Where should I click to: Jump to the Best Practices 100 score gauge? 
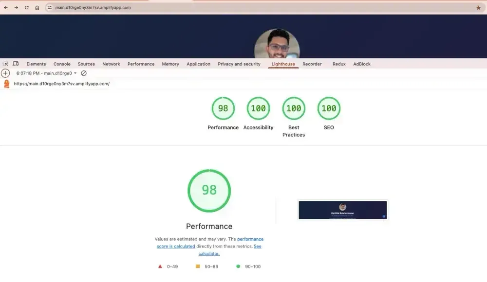[x=294, y=108]
